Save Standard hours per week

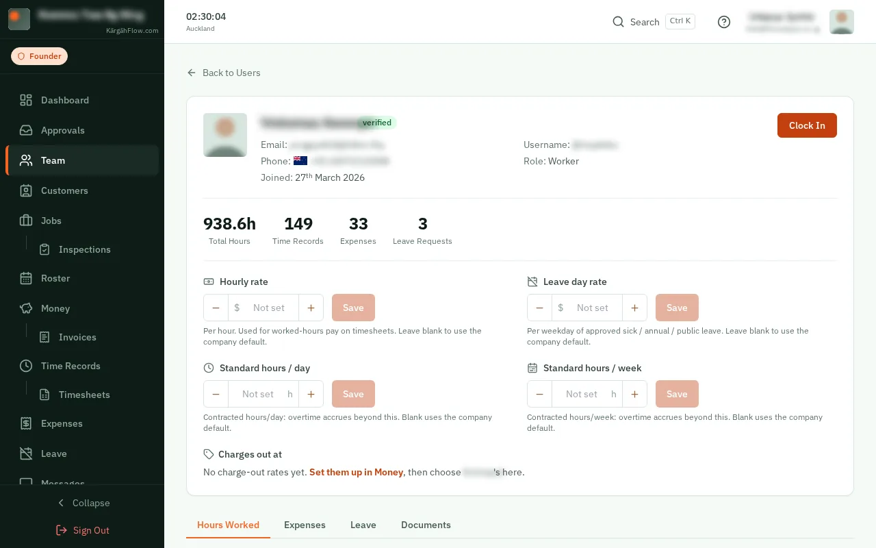coord(677,394)
